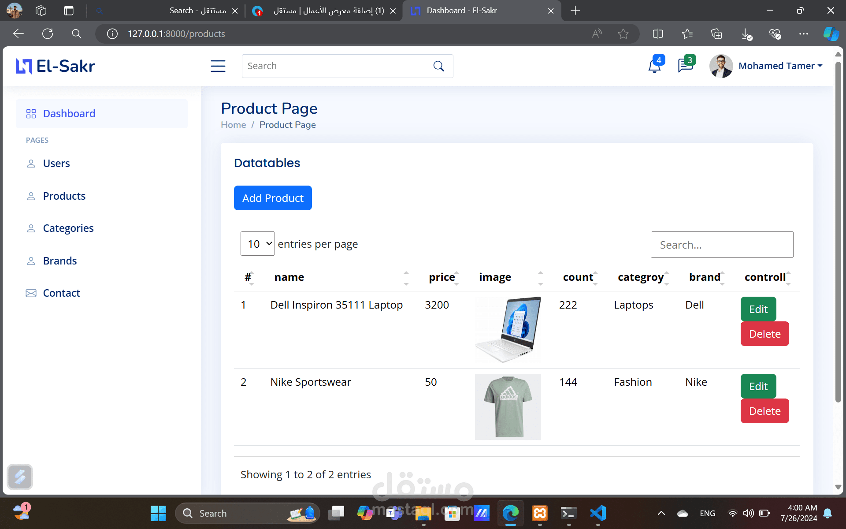Image resolution: width=846 pixels, height=529 pixels.
Task: Switch to the مستقل Search browser tab
Action: coord(197,11)
